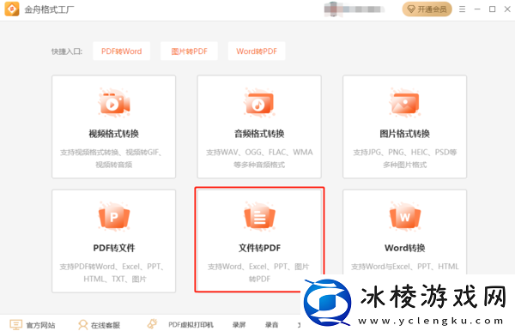Open the 录音 audio recording link
The height and width of the screenshot is (331, 515).
[x=271, y=325]
